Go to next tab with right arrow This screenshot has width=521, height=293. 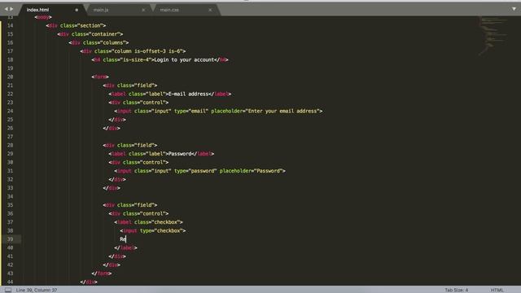coord(11,9)
